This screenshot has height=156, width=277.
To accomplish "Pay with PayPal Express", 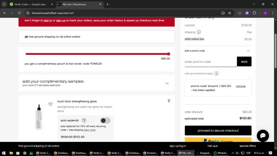I will (218, 140).
